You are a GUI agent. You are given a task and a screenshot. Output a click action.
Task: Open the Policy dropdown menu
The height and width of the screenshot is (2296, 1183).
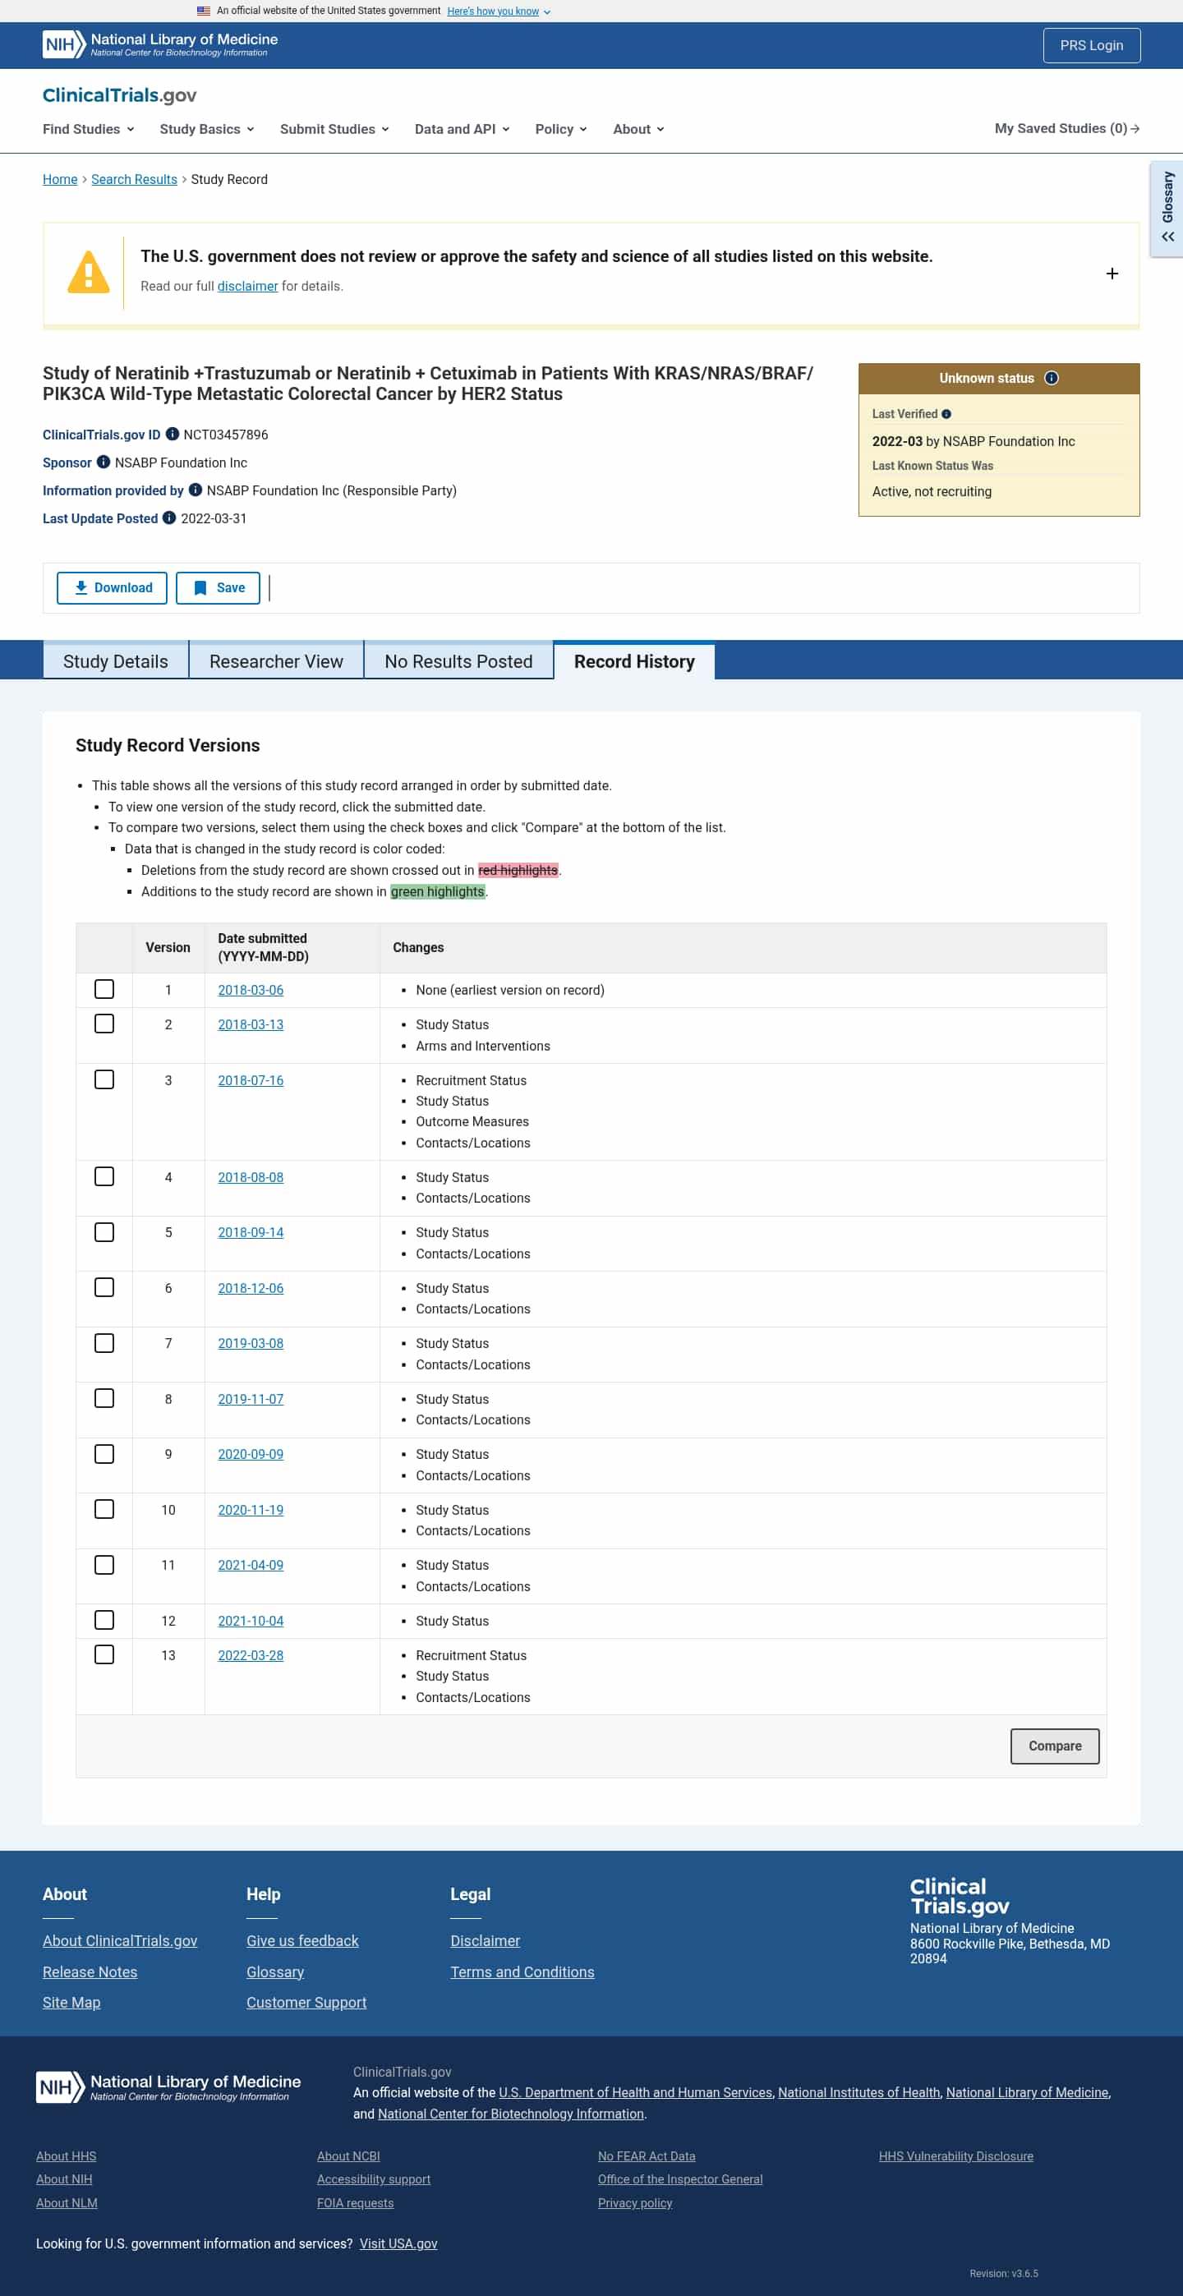(561, 129)
